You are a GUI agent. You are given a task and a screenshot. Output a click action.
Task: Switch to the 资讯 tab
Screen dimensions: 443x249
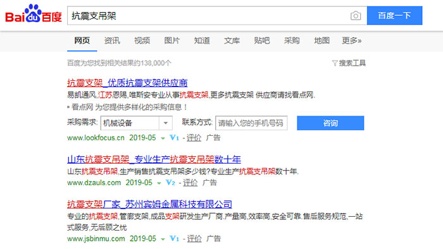[x=112, y=40]
